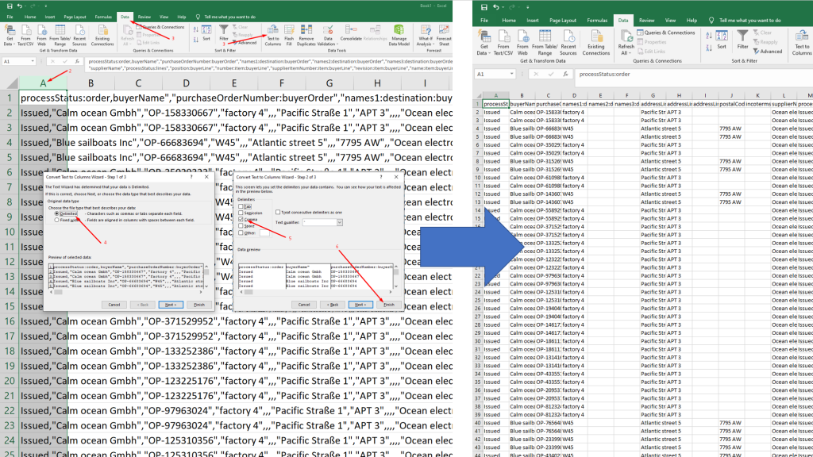The width and height of the screenshot is (813, 457).
Task: Click Flash Fill in the left window ribbon
Action: coord(289,35)
